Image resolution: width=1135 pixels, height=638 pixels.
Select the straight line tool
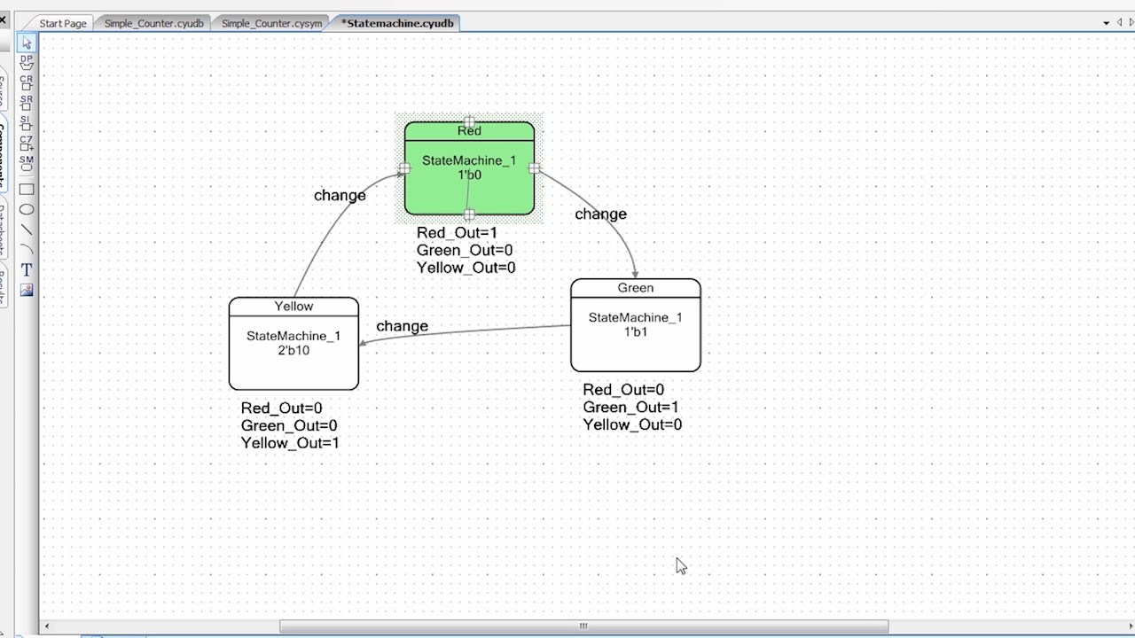[27, 230]
